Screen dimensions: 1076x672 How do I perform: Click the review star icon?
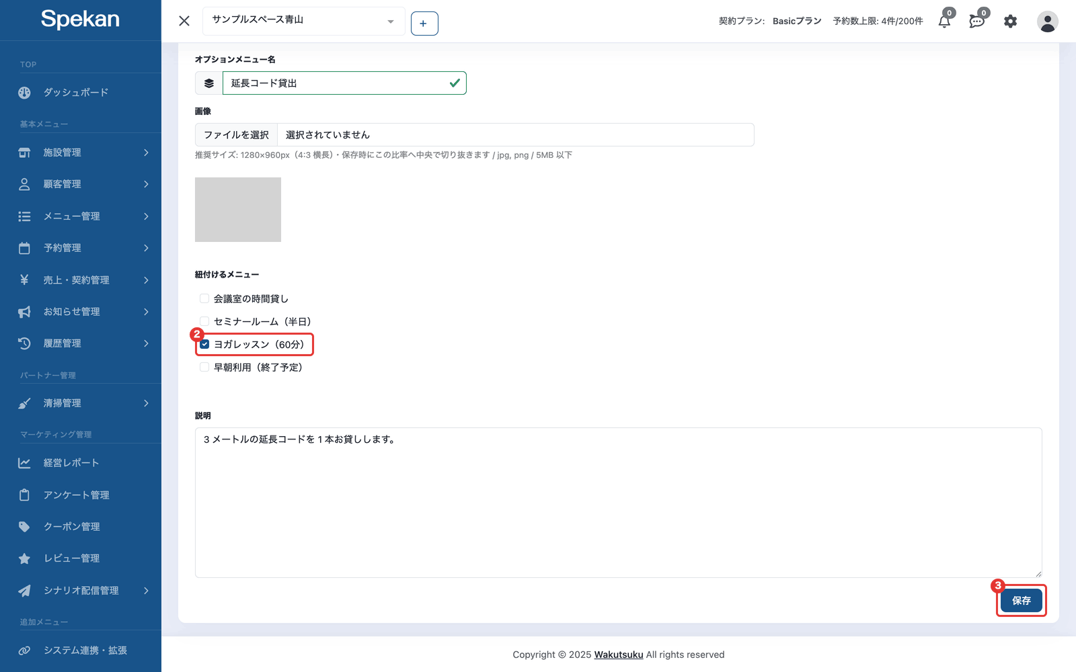(x=24, y=558)
